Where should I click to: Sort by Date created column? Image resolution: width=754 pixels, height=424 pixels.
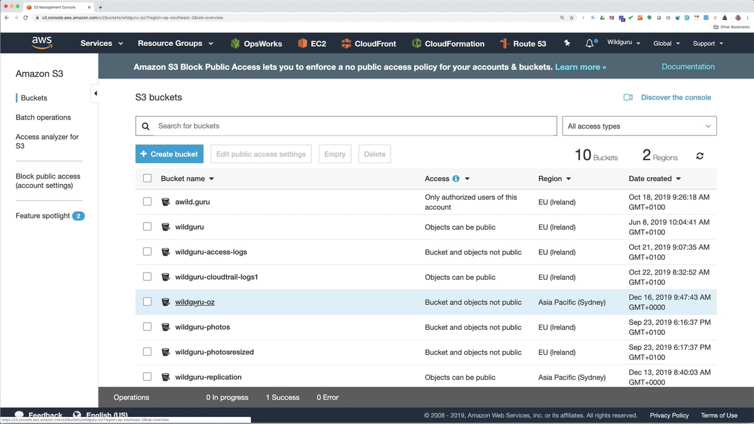(x=655, y=178)
